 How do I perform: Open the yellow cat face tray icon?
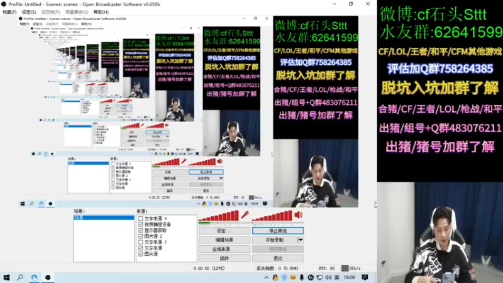point(293,277)
